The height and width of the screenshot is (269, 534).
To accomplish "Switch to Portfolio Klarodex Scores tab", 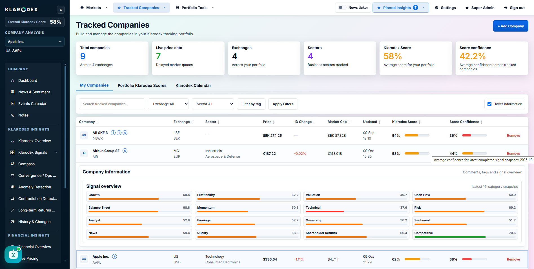I will pos(142,86).
